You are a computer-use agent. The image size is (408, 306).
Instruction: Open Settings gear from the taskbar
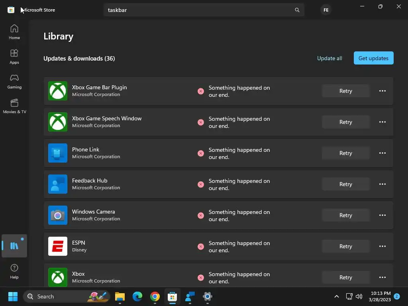coord(207,296)
